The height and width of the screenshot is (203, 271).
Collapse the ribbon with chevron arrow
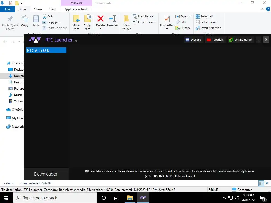click(262, 9)
